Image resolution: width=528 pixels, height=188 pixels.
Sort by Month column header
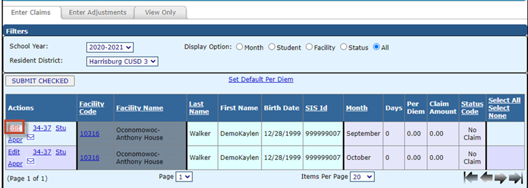coord(357,108)
